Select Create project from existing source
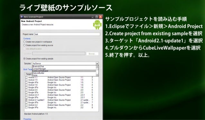205x120 pixels. pos(24,45)
